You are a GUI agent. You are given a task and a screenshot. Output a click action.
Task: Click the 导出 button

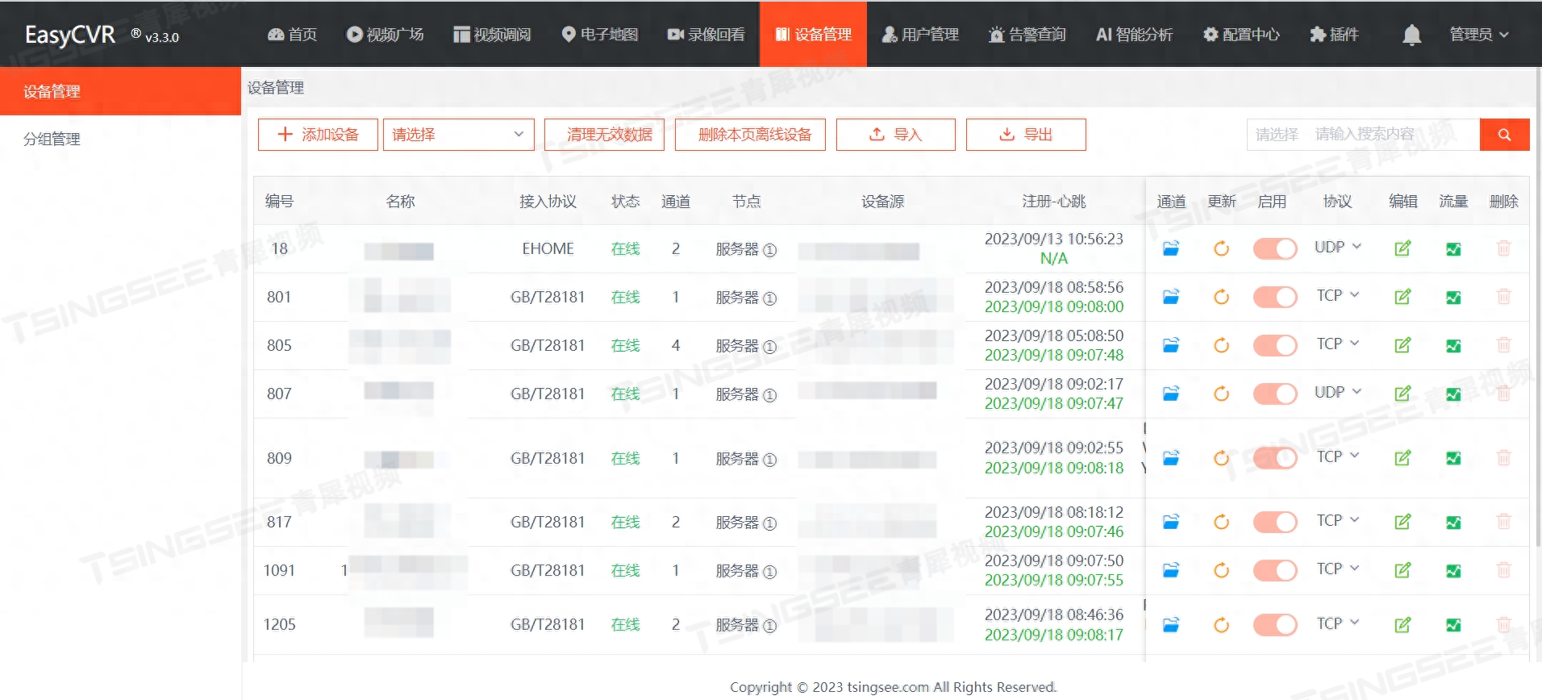pyautogui.click(x=1026, y=135)
